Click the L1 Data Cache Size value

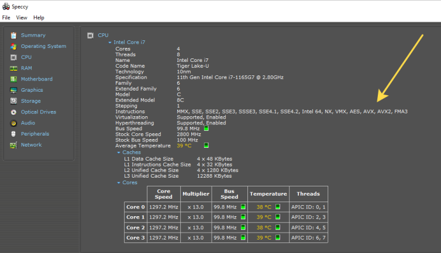214,159
